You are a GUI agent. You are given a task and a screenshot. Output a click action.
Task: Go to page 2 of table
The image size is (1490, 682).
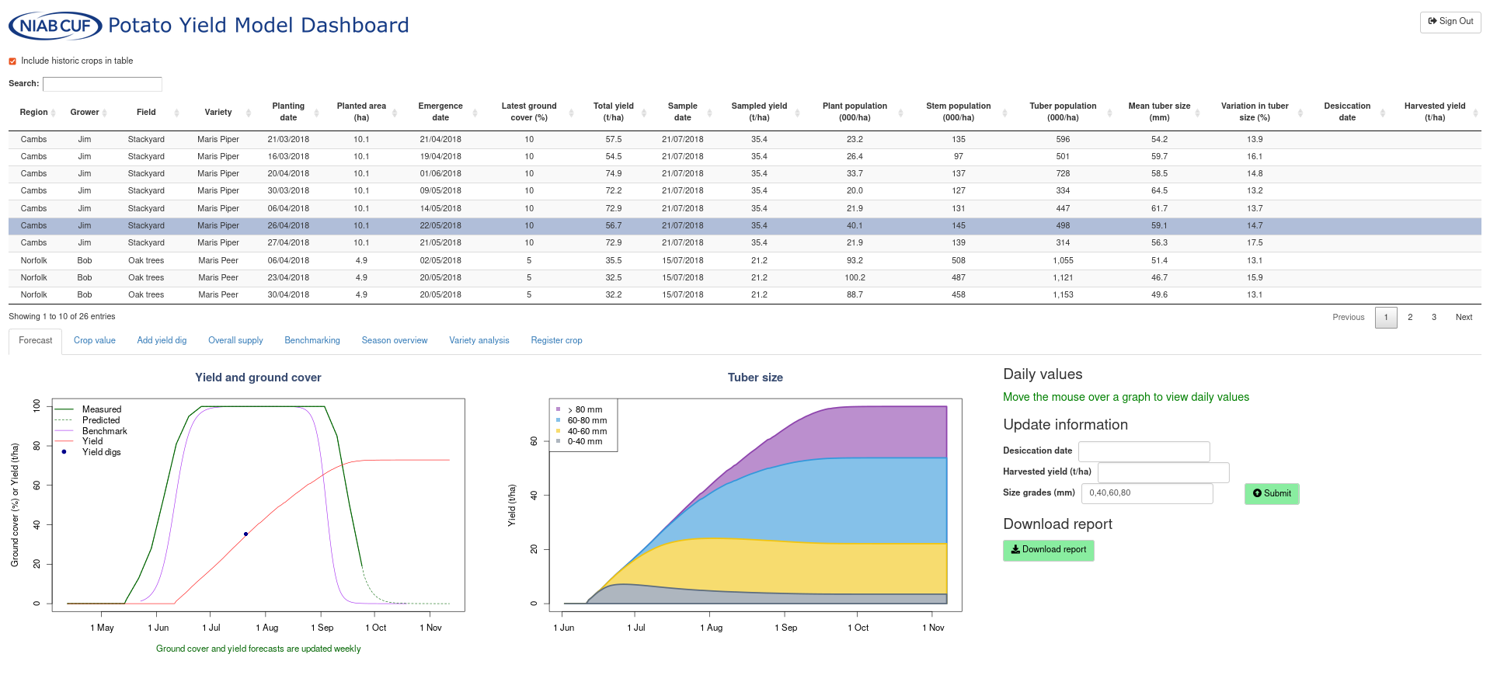(x=1410, y=318)
